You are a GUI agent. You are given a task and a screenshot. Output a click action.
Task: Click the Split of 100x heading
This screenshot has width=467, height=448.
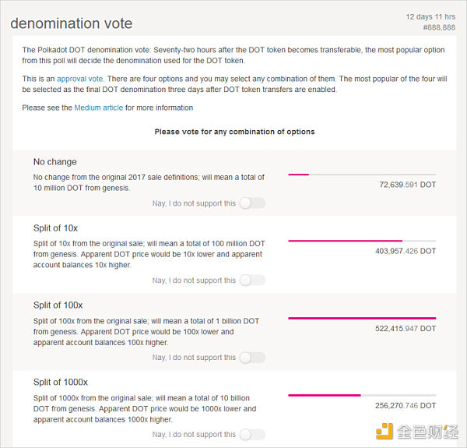point(58,305)
